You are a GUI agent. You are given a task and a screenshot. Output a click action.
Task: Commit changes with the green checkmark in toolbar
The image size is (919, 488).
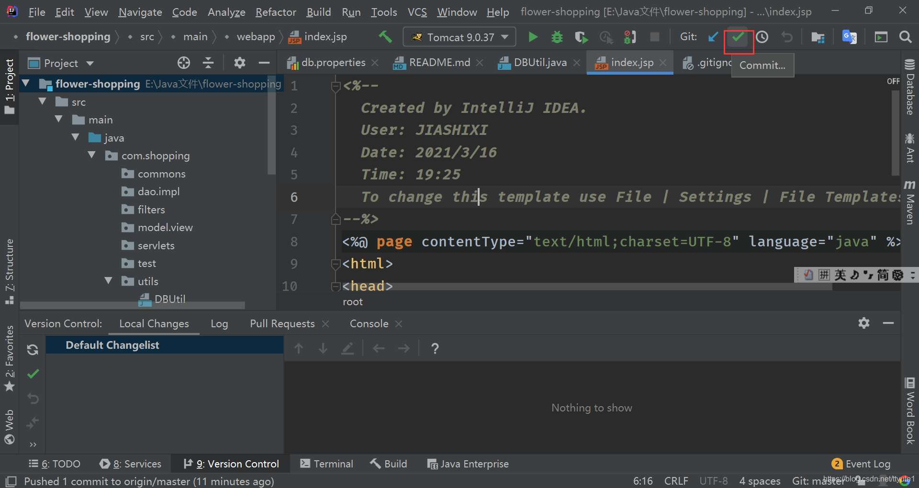coord(738,37)
